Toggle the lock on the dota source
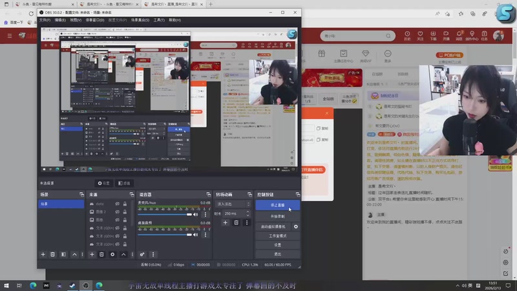The width and height of the screenshot is (517, 291). pos(125,204)
